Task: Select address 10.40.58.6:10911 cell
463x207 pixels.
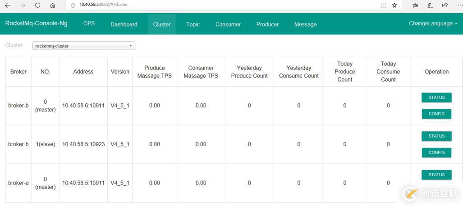Action: click(x=83, y=106)
